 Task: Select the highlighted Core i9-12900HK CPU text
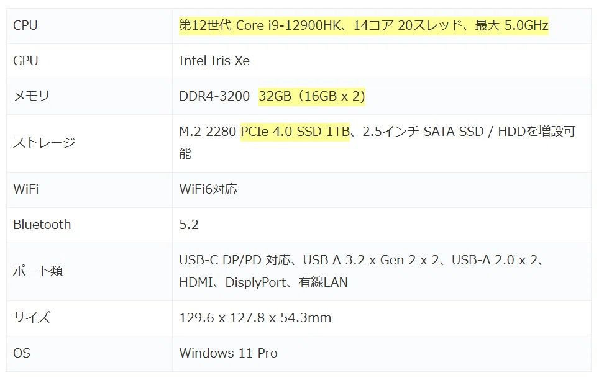coord(364,25)
